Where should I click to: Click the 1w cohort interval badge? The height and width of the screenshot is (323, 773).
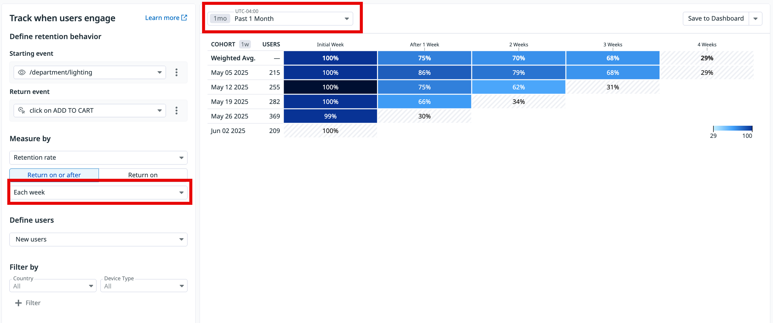tap(245, 45)
